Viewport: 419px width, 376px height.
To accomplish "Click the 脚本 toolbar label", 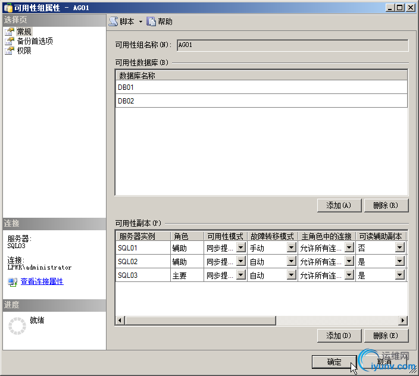I will (127, 21).
